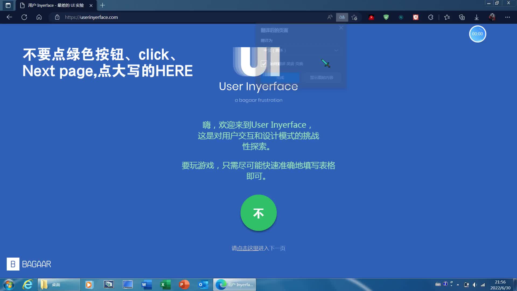
Task: Show hidden tray icons arrow
Action: [458, 285]
